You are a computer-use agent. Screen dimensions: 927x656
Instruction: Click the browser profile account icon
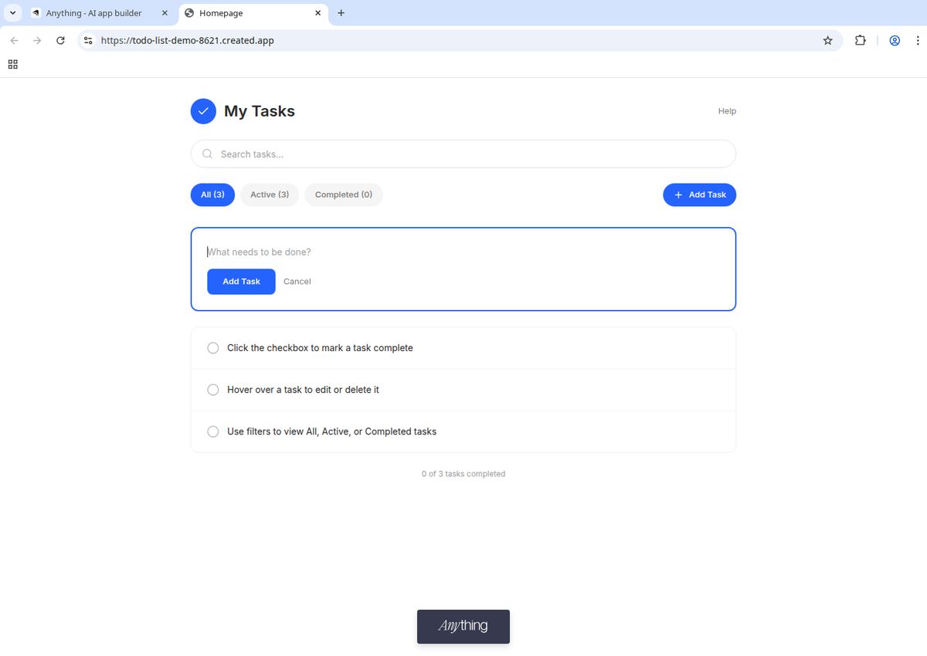click(x=894, y=40)
